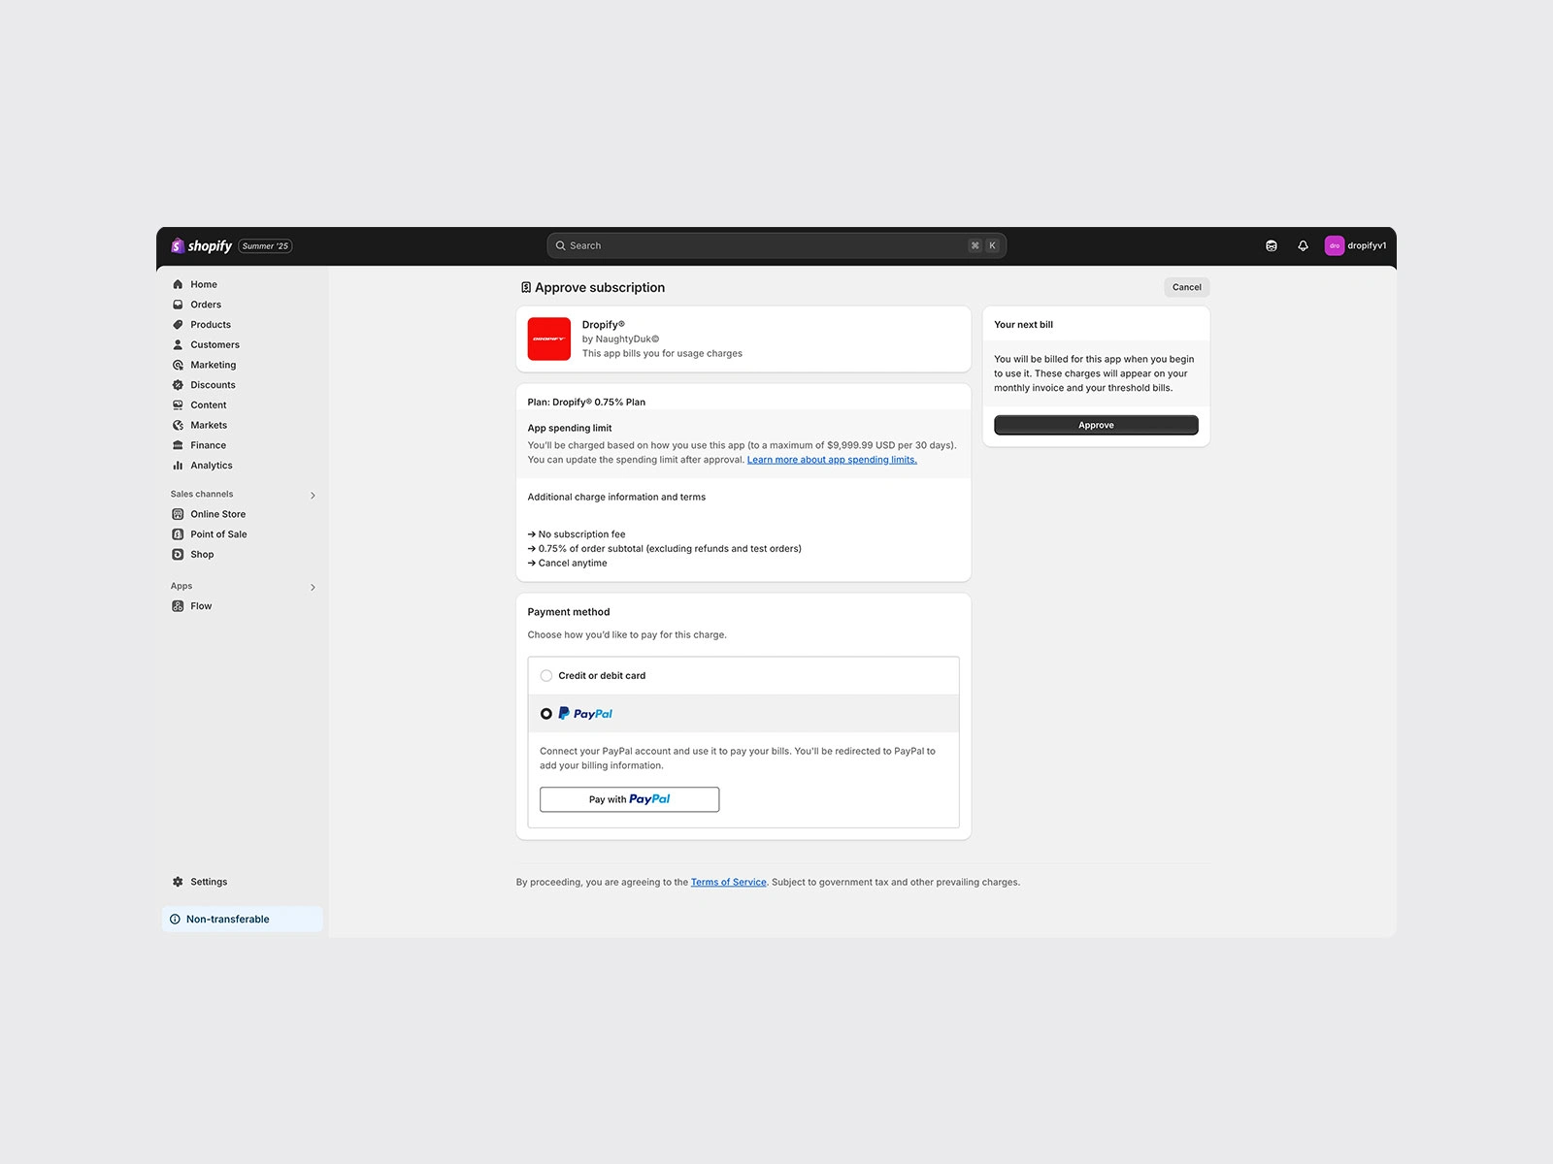Image resolution: width=1553 pixels, height=1164 pixels.
Task: Cancel the subscription approval
Action: pos(1186,287)
